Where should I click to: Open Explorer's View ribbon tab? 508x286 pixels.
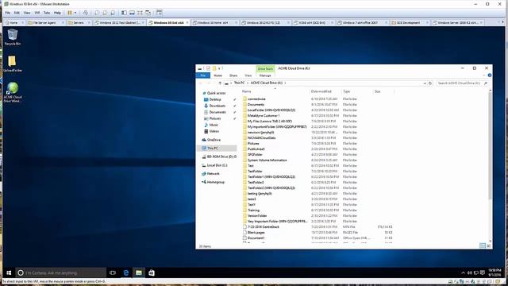click(248, 75)
